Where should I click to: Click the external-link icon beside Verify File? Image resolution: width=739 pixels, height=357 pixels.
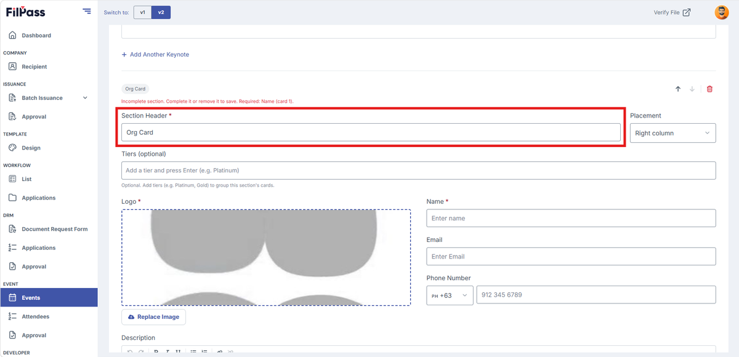[x=687, y=12]
